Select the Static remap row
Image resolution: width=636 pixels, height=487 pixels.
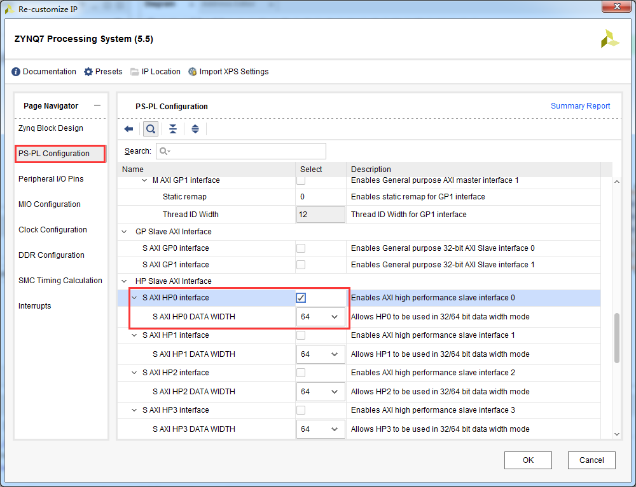click(359, 197)
